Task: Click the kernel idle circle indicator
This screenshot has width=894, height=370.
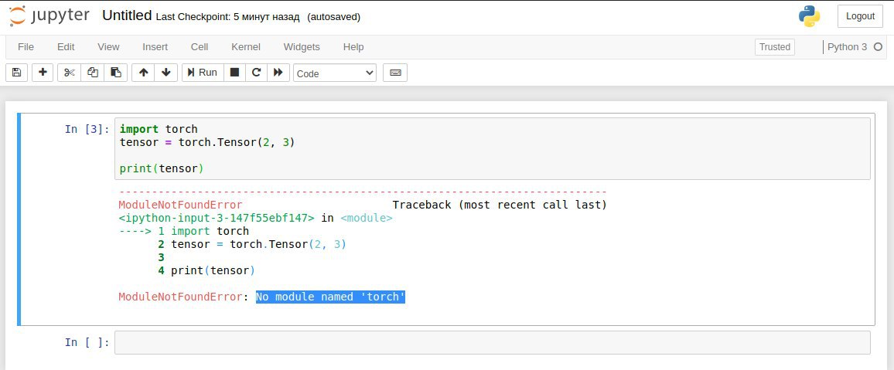Action: 878,46
